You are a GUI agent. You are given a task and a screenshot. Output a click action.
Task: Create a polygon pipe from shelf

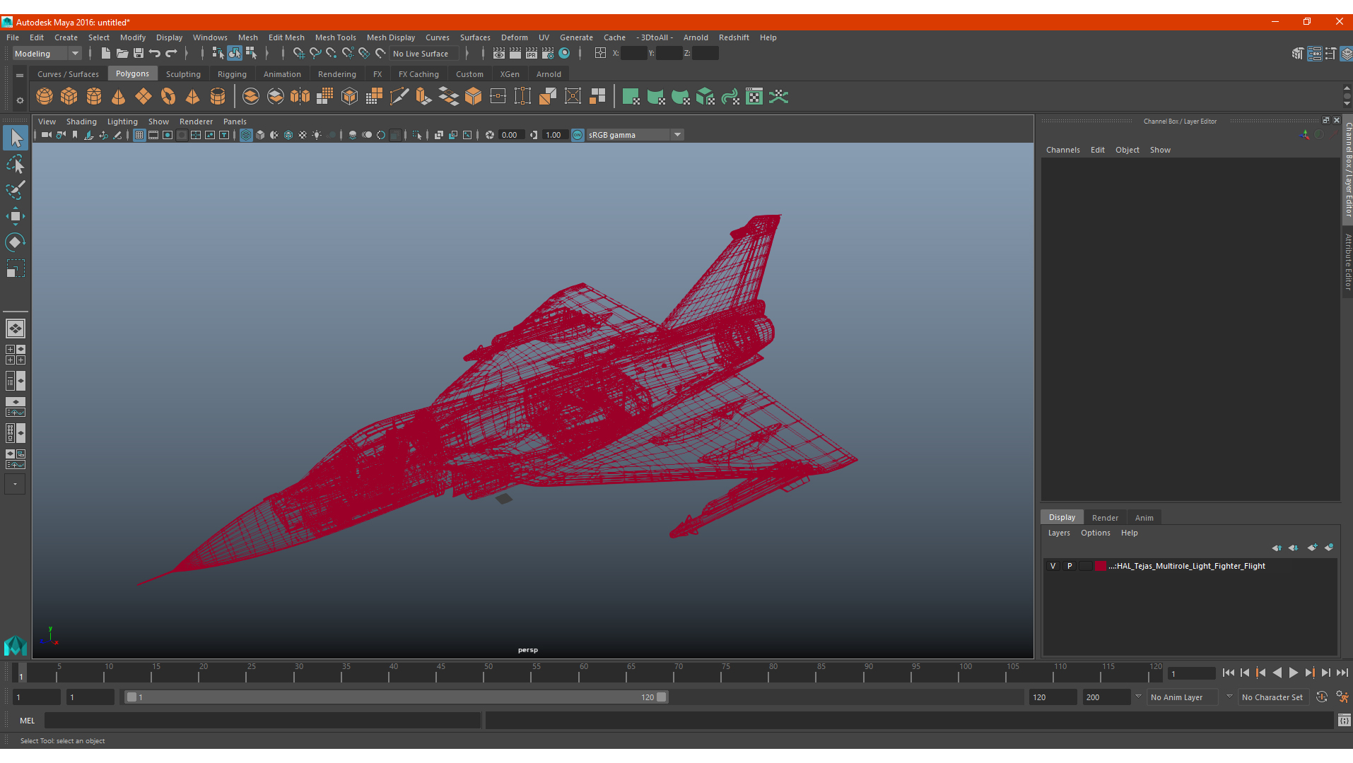coord(218,96)
